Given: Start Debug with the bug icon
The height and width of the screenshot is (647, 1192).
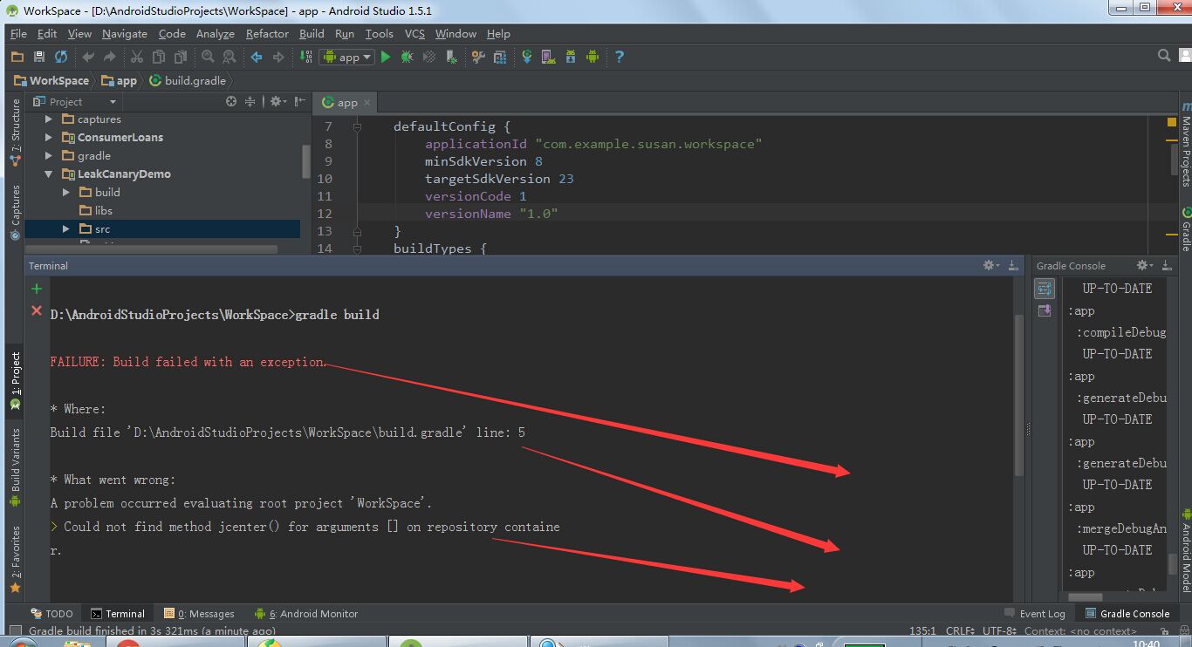Looking at the screenshot, I should 408,57.
